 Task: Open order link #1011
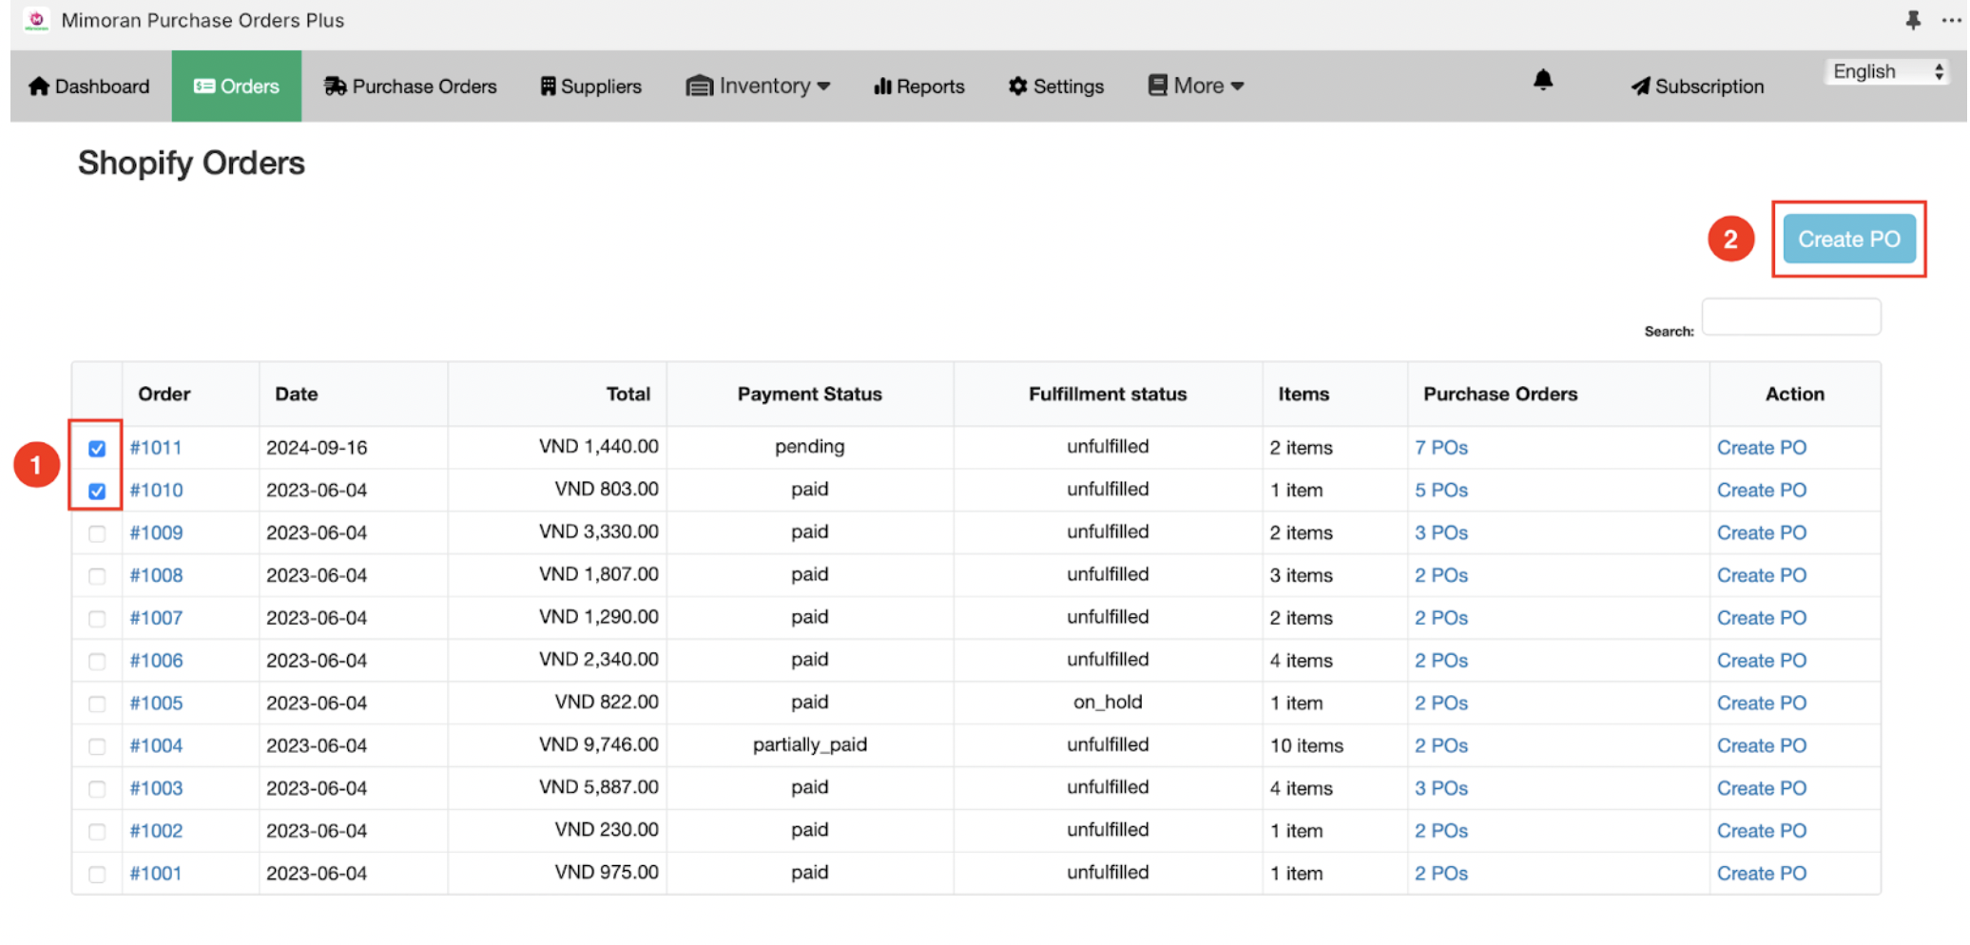(156, 448)
